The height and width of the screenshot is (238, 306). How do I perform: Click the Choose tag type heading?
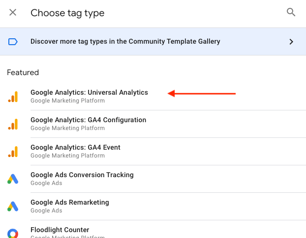click(x=67, y=13)
